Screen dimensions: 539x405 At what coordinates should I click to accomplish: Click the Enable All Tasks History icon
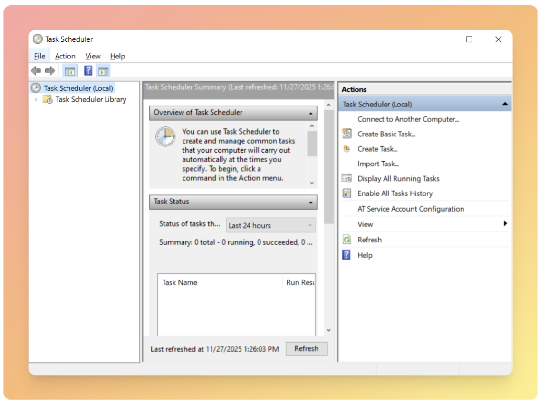point(347,193)
